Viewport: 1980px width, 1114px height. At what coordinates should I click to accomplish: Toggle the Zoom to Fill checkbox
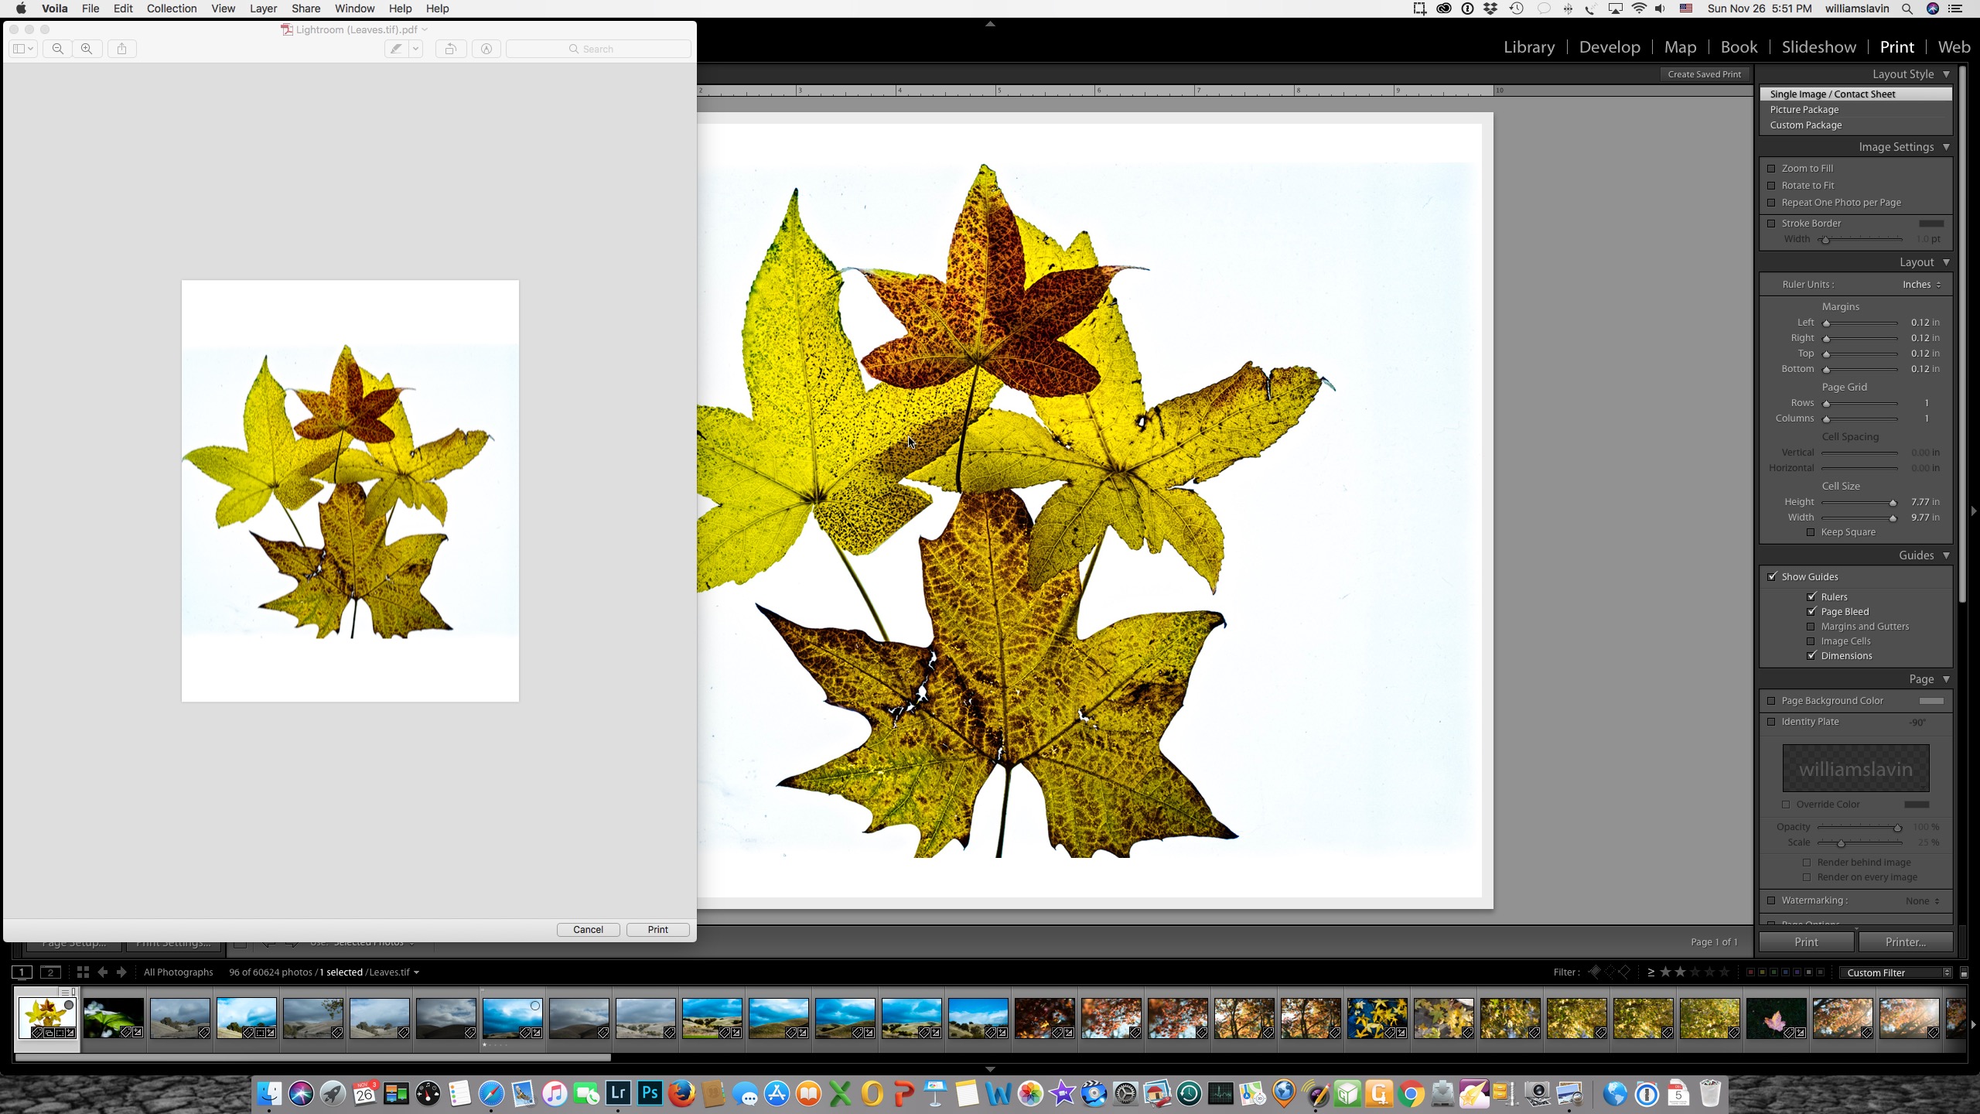[x=1772, y=167]
